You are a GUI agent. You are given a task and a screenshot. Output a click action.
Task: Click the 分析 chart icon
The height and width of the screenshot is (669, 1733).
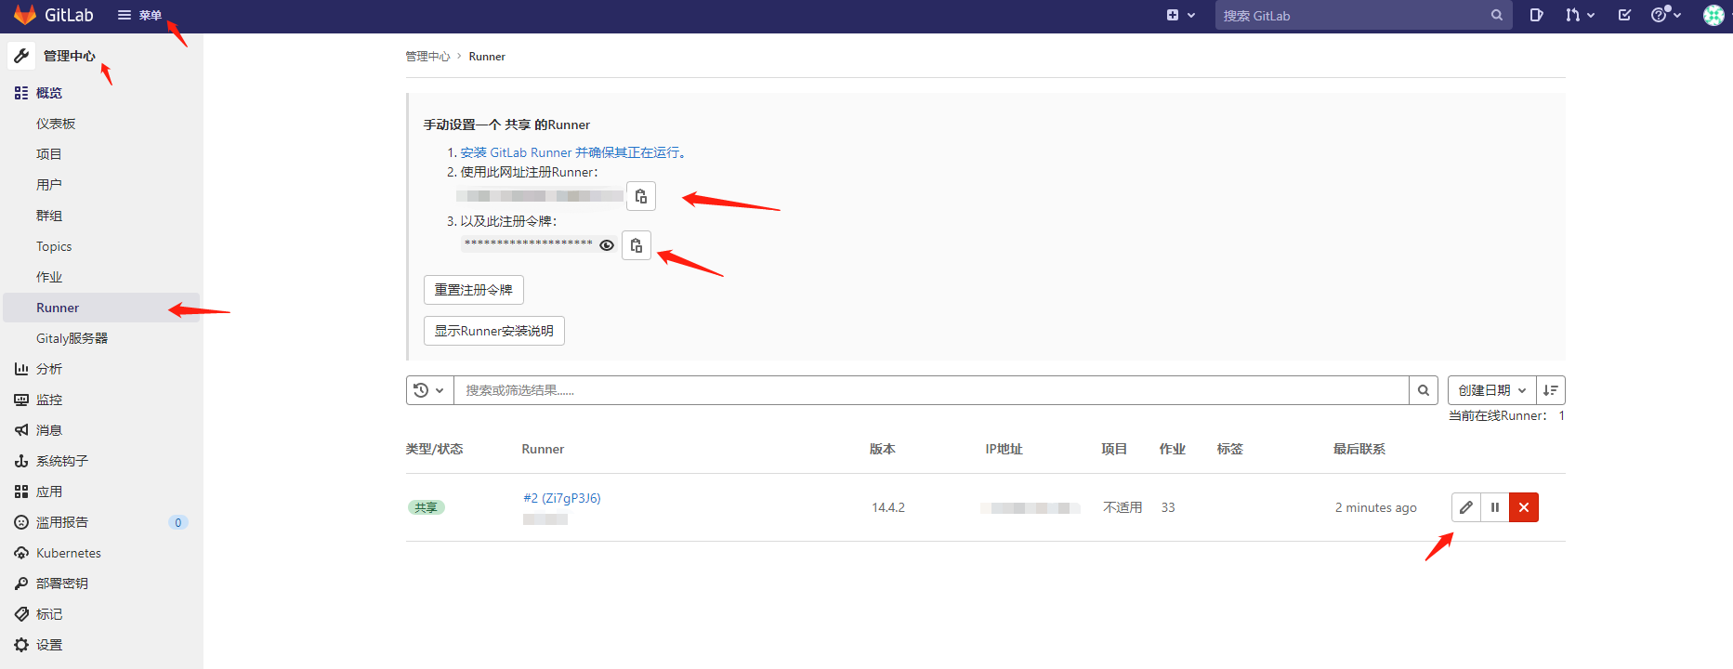21,369
